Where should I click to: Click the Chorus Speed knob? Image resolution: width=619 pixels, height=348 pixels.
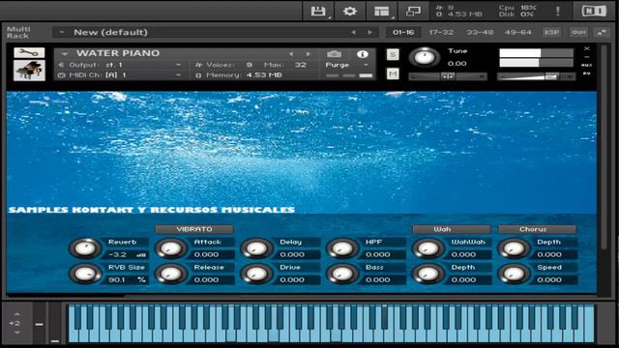pyautogui.click(x=514, y=274)
